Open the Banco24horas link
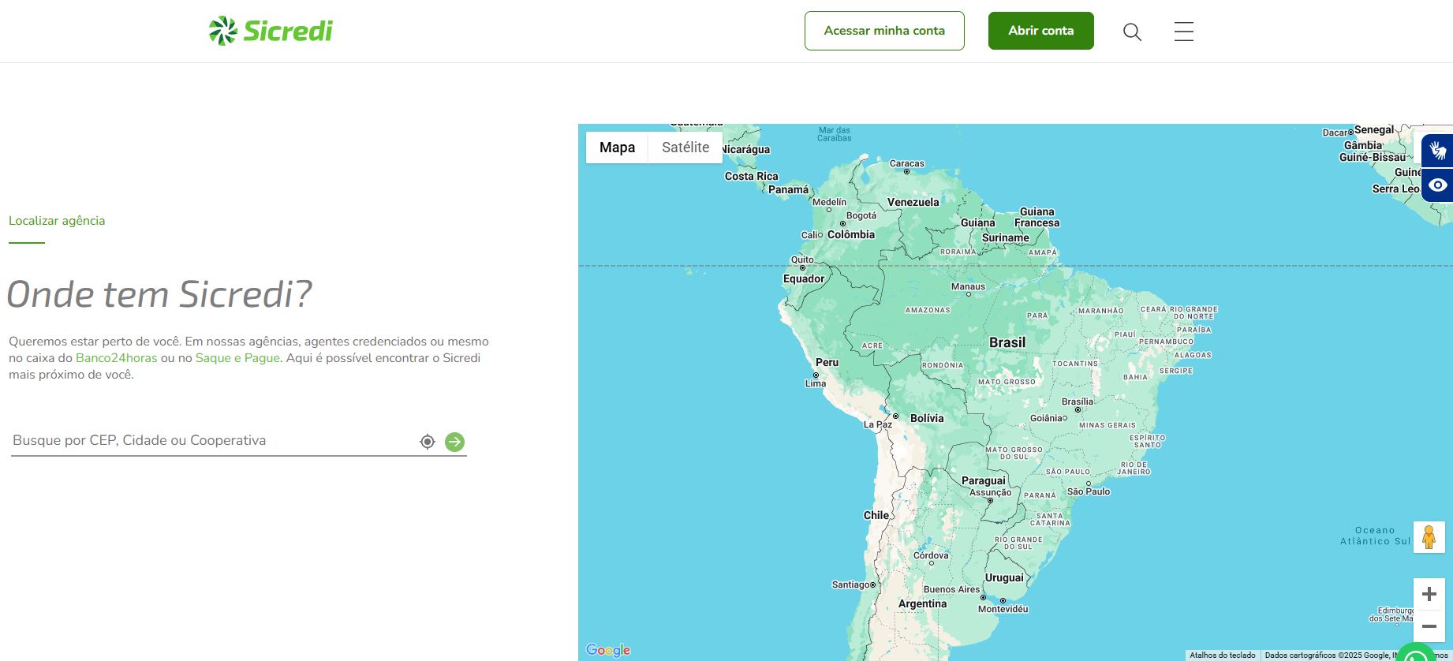This screenshot has height=661, width=1453. point(117,358)
